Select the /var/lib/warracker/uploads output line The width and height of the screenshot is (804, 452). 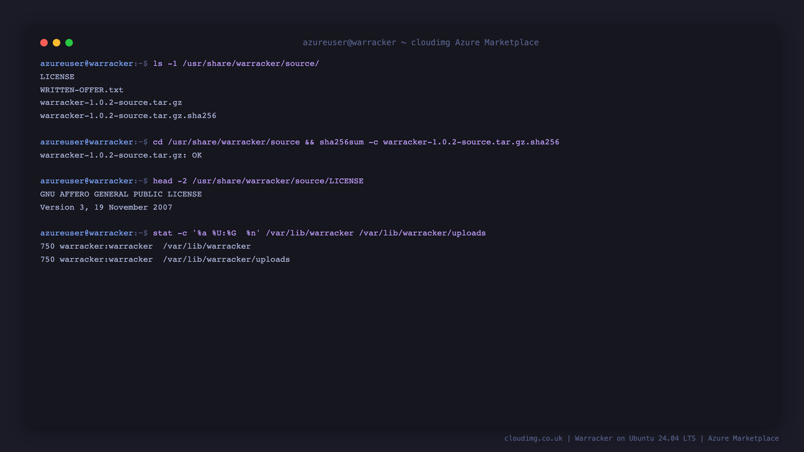click(x=165, y=259)
